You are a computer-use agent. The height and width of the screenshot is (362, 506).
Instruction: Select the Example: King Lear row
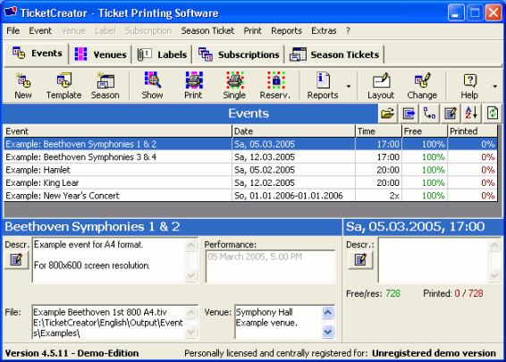(250, 182)
